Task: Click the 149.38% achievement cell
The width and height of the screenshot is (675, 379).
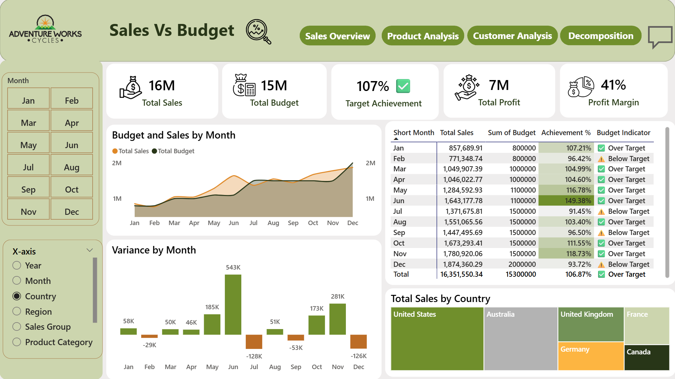Action: [x=566, y=201]
